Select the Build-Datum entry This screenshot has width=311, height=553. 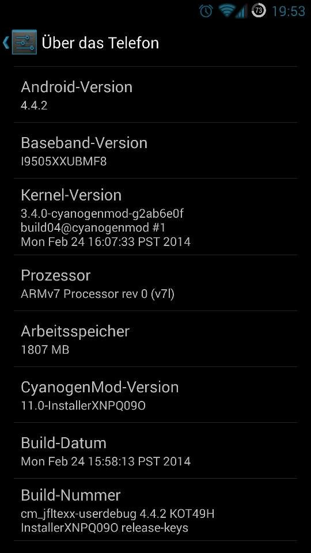click(x=155, y=450)
